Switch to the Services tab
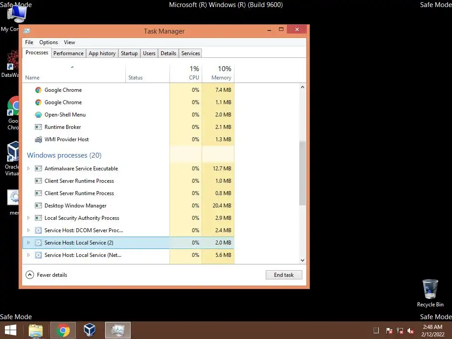 point(191,53)
